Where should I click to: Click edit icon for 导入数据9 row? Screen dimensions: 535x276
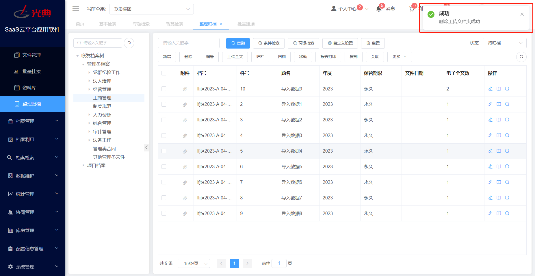[490, 89]
